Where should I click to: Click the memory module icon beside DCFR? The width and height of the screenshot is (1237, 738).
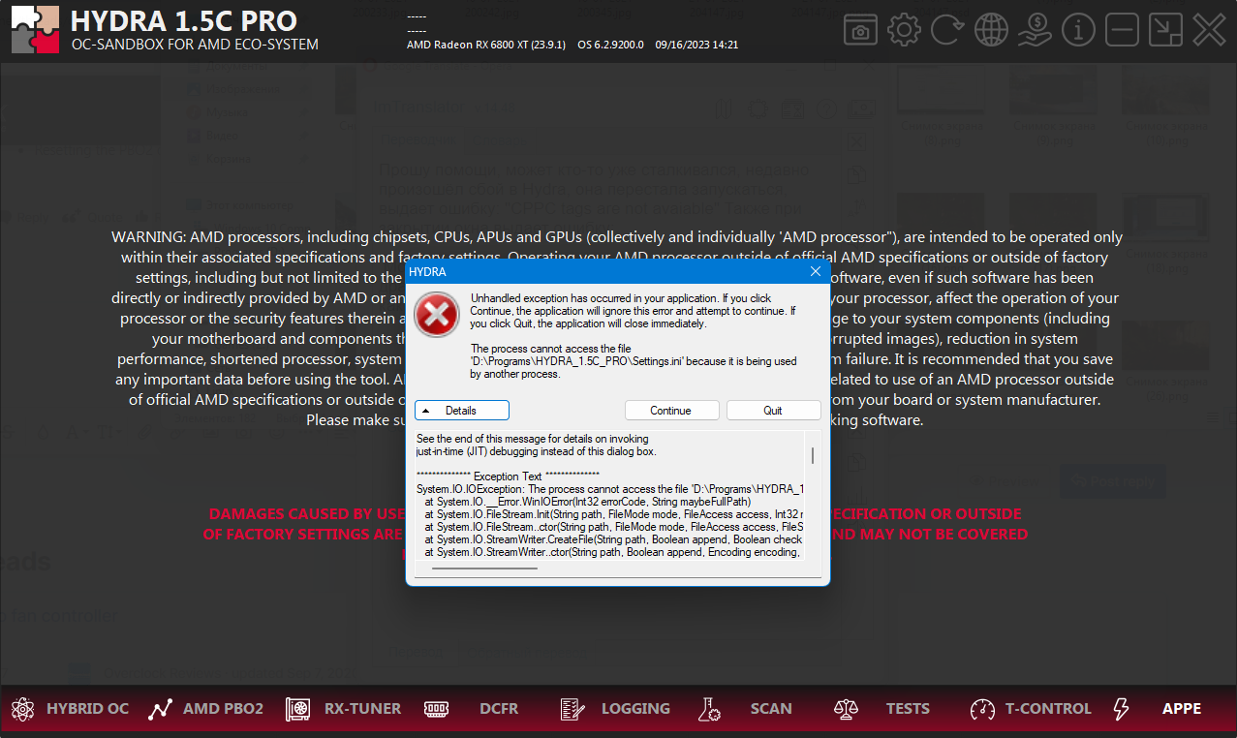[x=436, y=709]
